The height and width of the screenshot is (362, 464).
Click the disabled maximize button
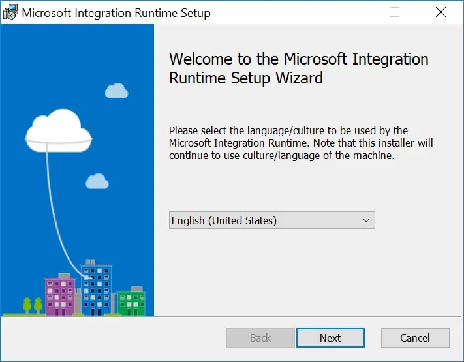coord(394,12)
